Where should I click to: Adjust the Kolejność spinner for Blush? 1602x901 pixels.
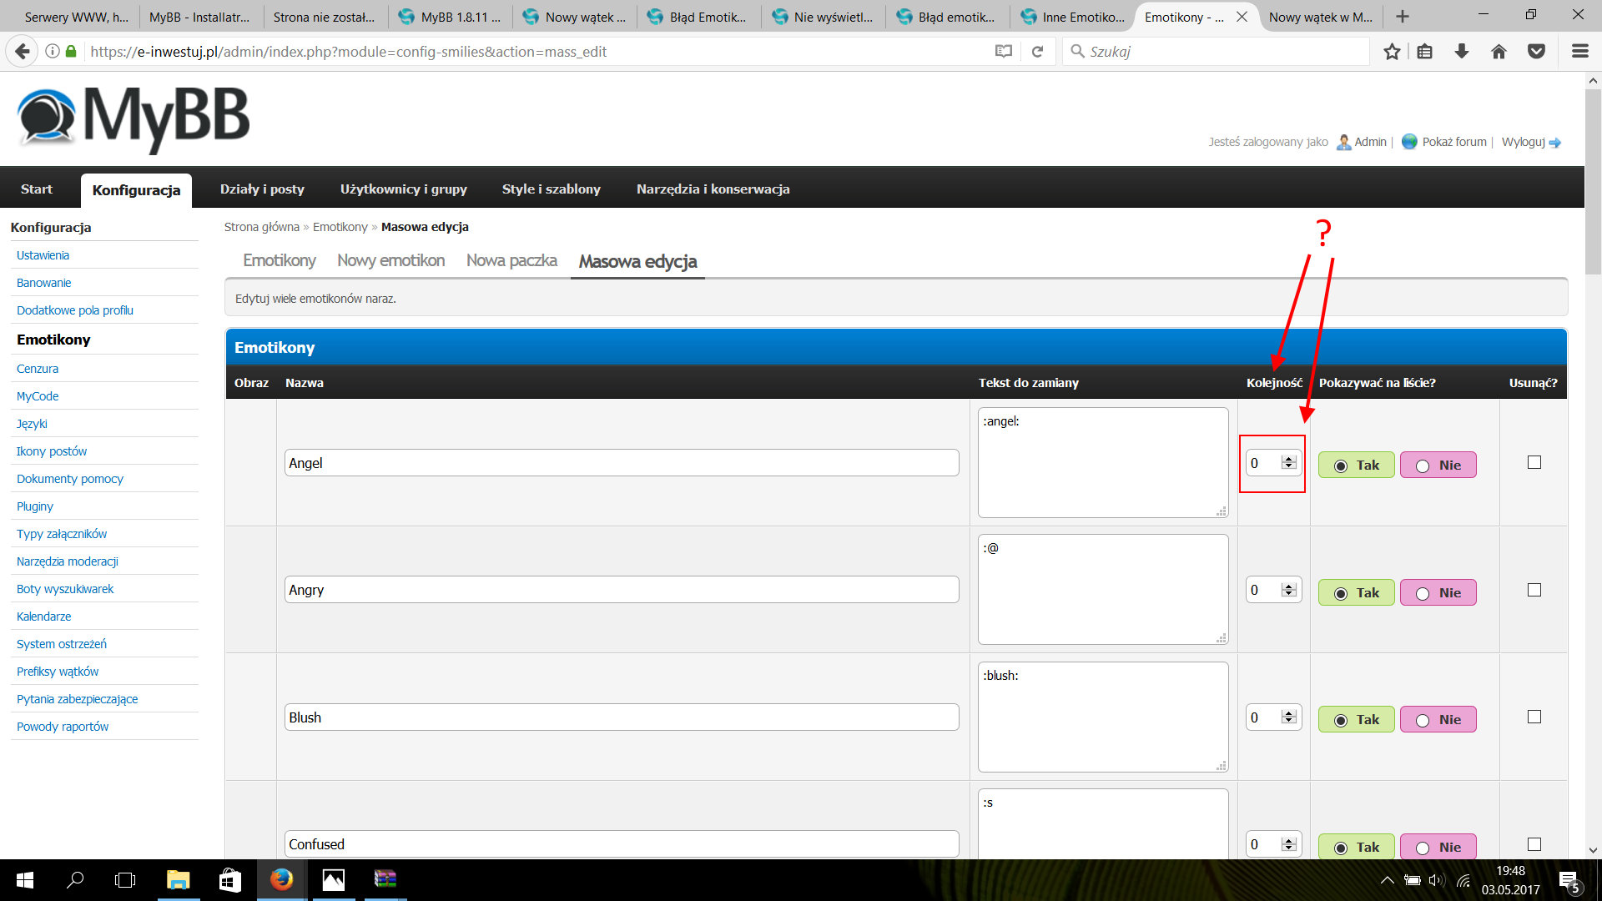coord(1289,717)
